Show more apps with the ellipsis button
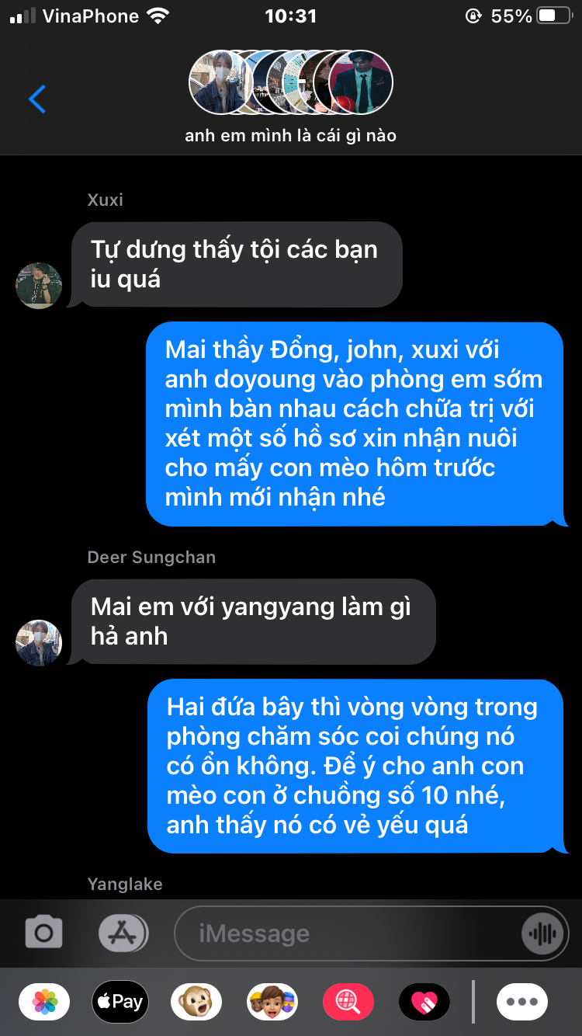The image size is (582, 1036). point(522,1002)
